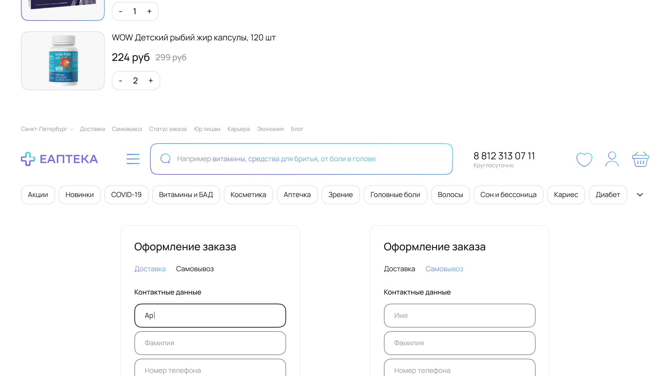
Task: Click the search magnifier icon
Action: point(165,159)
